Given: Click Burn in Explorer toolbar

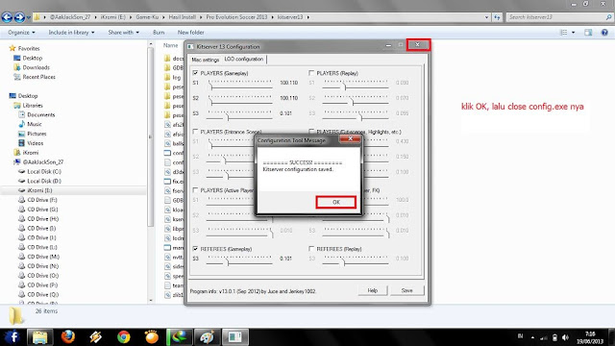Looking at the screenshot, I should 159,32.
